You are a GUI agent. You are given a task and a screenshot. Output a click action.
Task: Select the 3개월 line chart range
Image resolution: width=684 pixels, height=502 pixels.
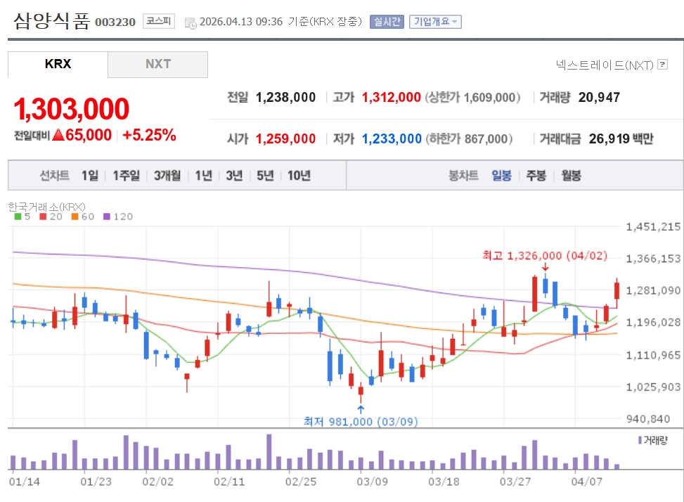(167, 176)
